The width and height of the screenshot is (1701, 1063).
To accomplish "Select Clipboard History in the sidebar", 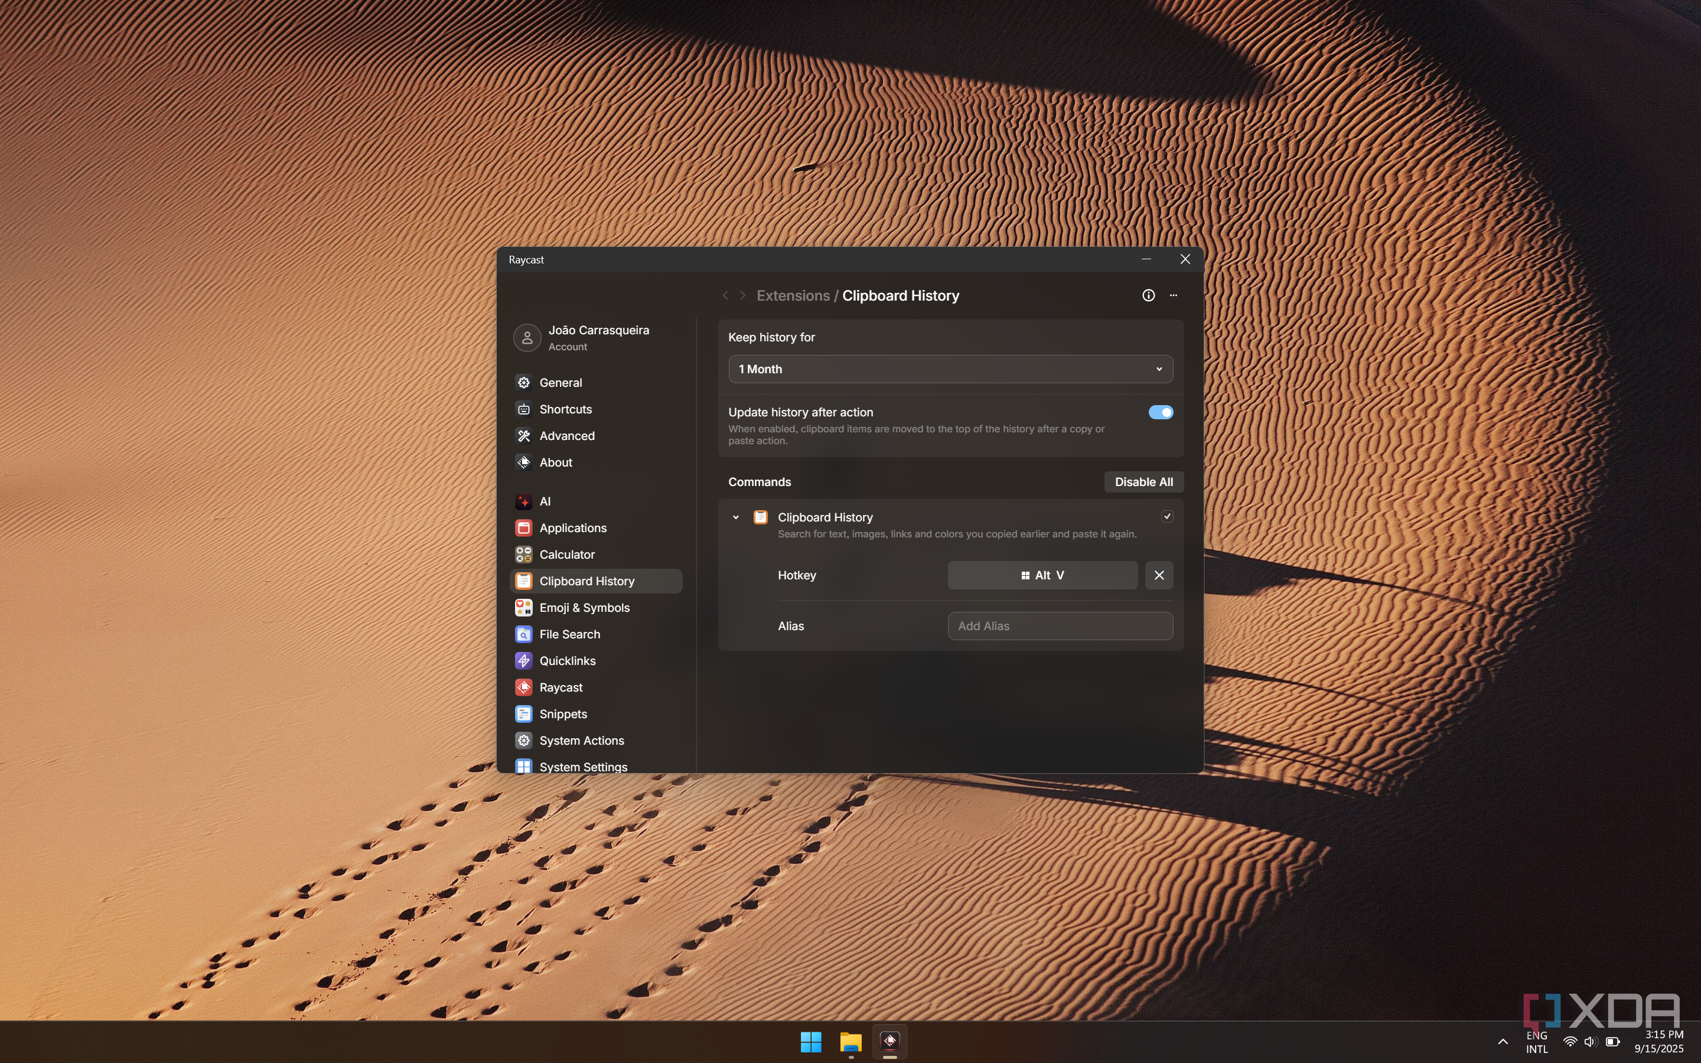I will (596, 582).
